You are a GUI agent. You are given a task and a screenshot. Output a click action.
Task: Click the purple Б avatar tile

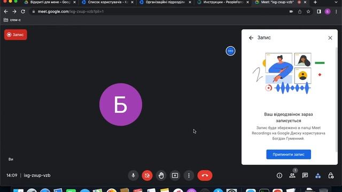[x=121, y=105]
